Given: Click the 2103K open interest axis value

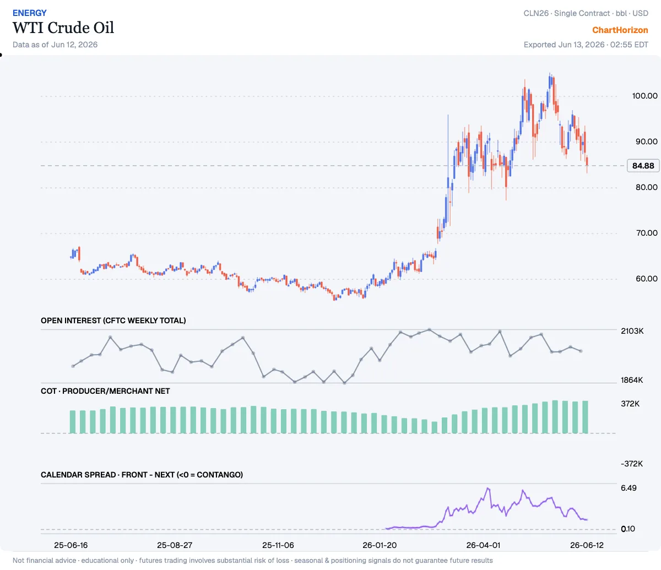Looking at the screenshot, I should pos(632,331).
